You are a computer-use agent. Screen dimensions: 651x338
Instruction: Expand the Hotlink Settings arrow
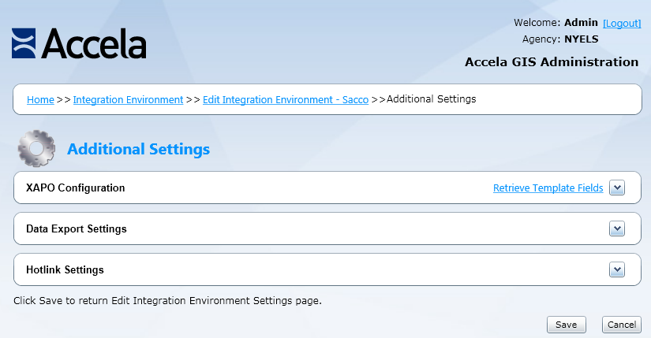[x=617, y=269]
